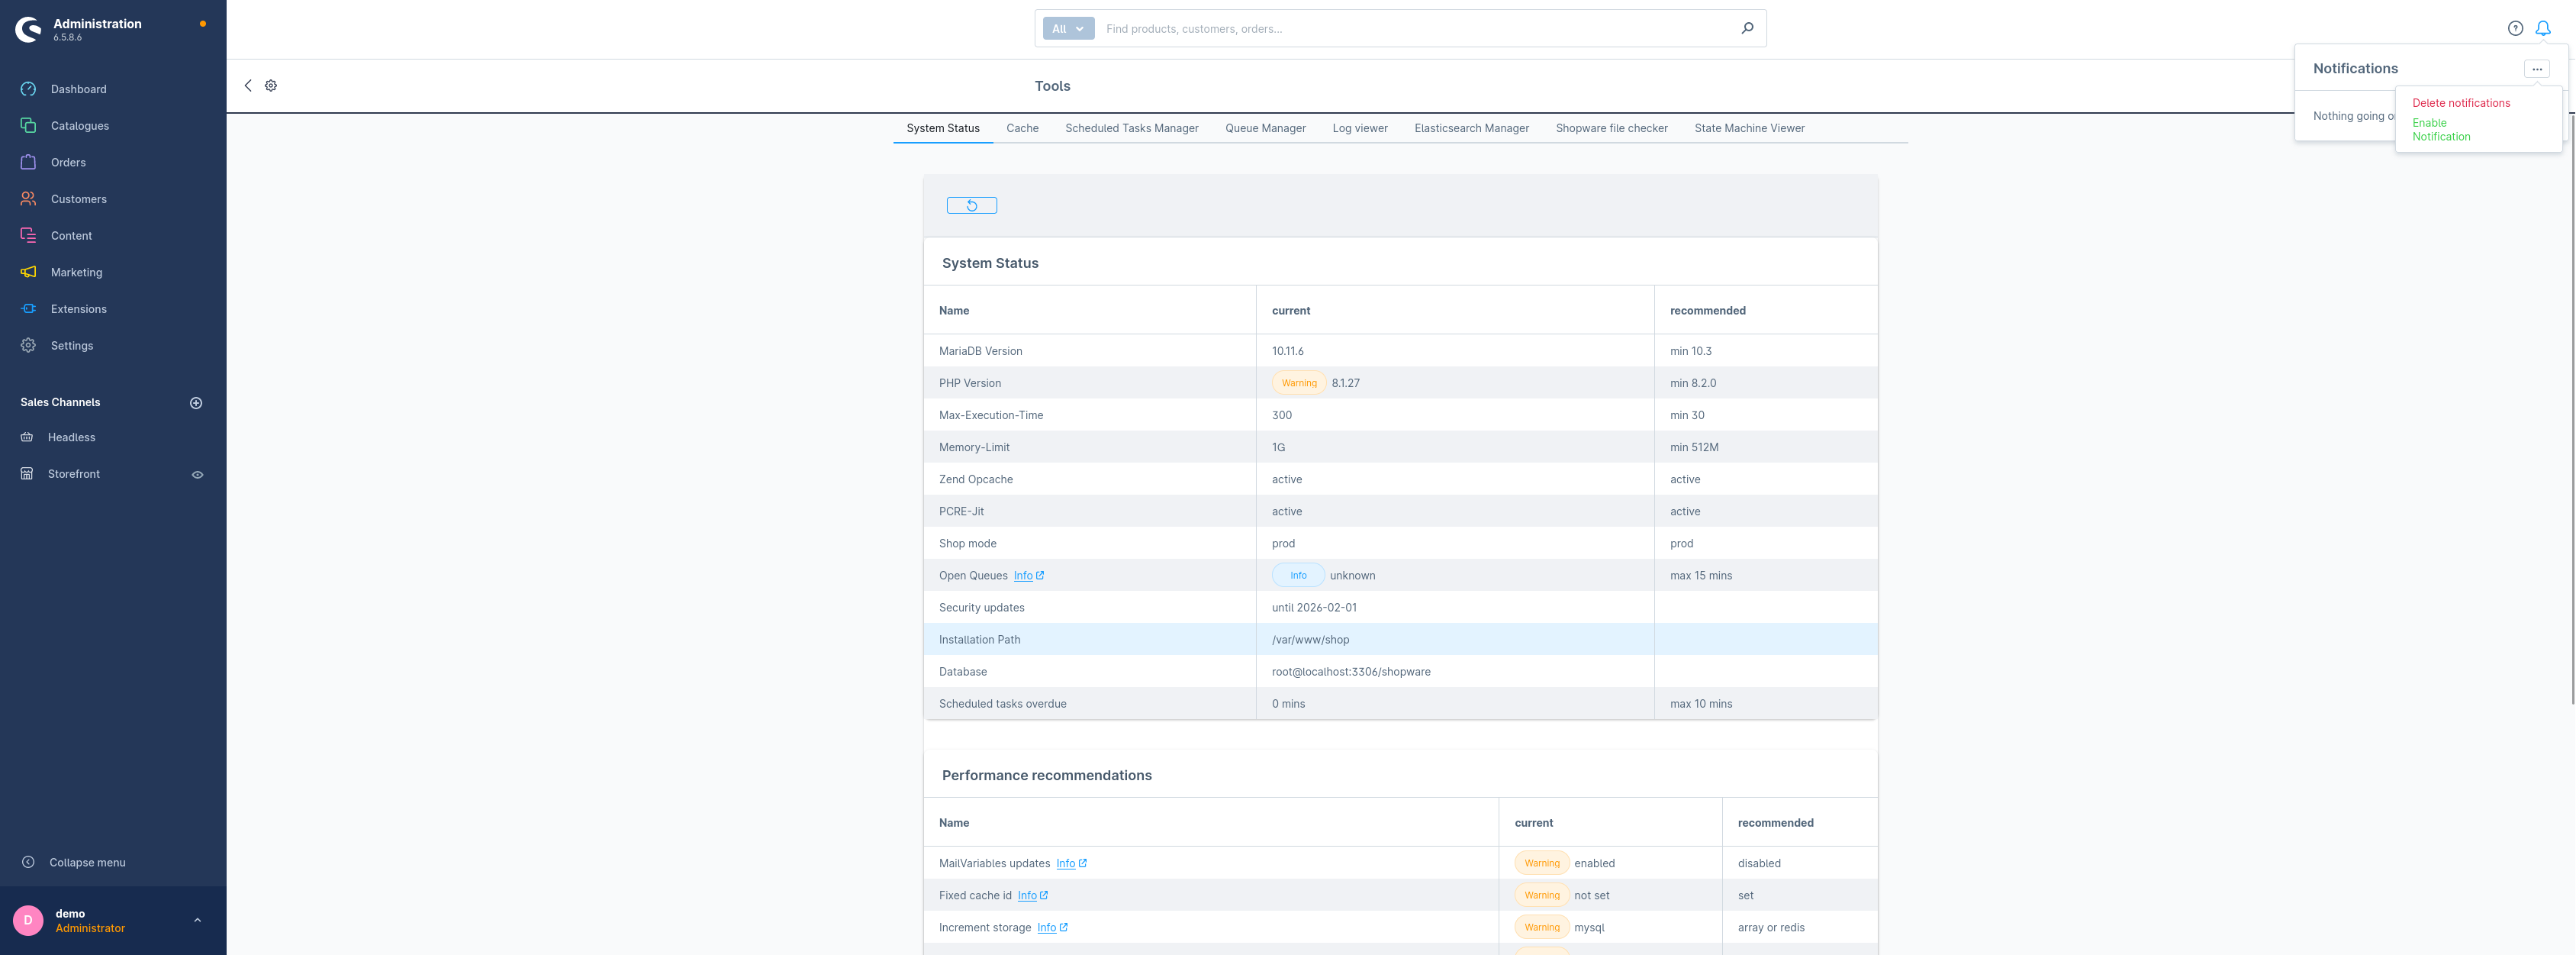The height and width of the screenshot is (955, 2576).
Task: Open Storefront sales channel
Action: coord(74,474)
